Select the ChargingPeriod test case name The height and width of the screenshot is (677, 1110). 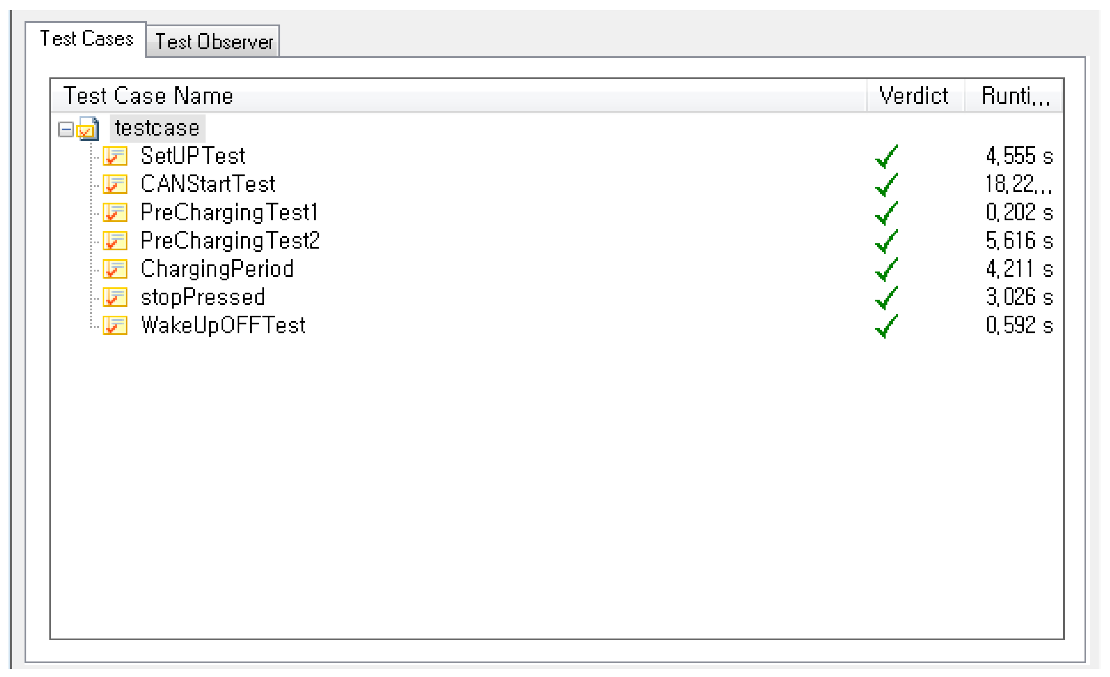[x=217, y=269]
